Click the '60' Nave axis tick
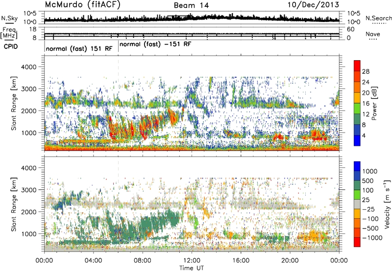Screen dimensions: 392x271 pos(350,29)
